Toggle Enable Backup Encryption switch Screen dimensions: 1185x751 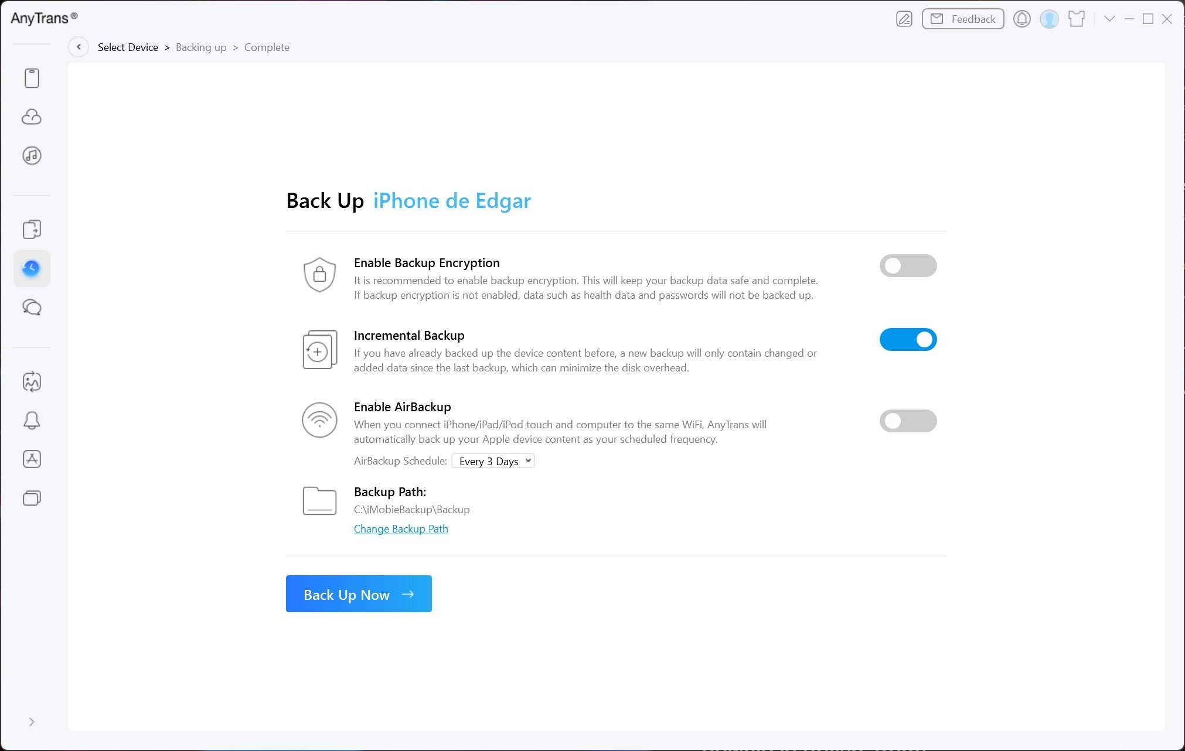tap(908, 265)
